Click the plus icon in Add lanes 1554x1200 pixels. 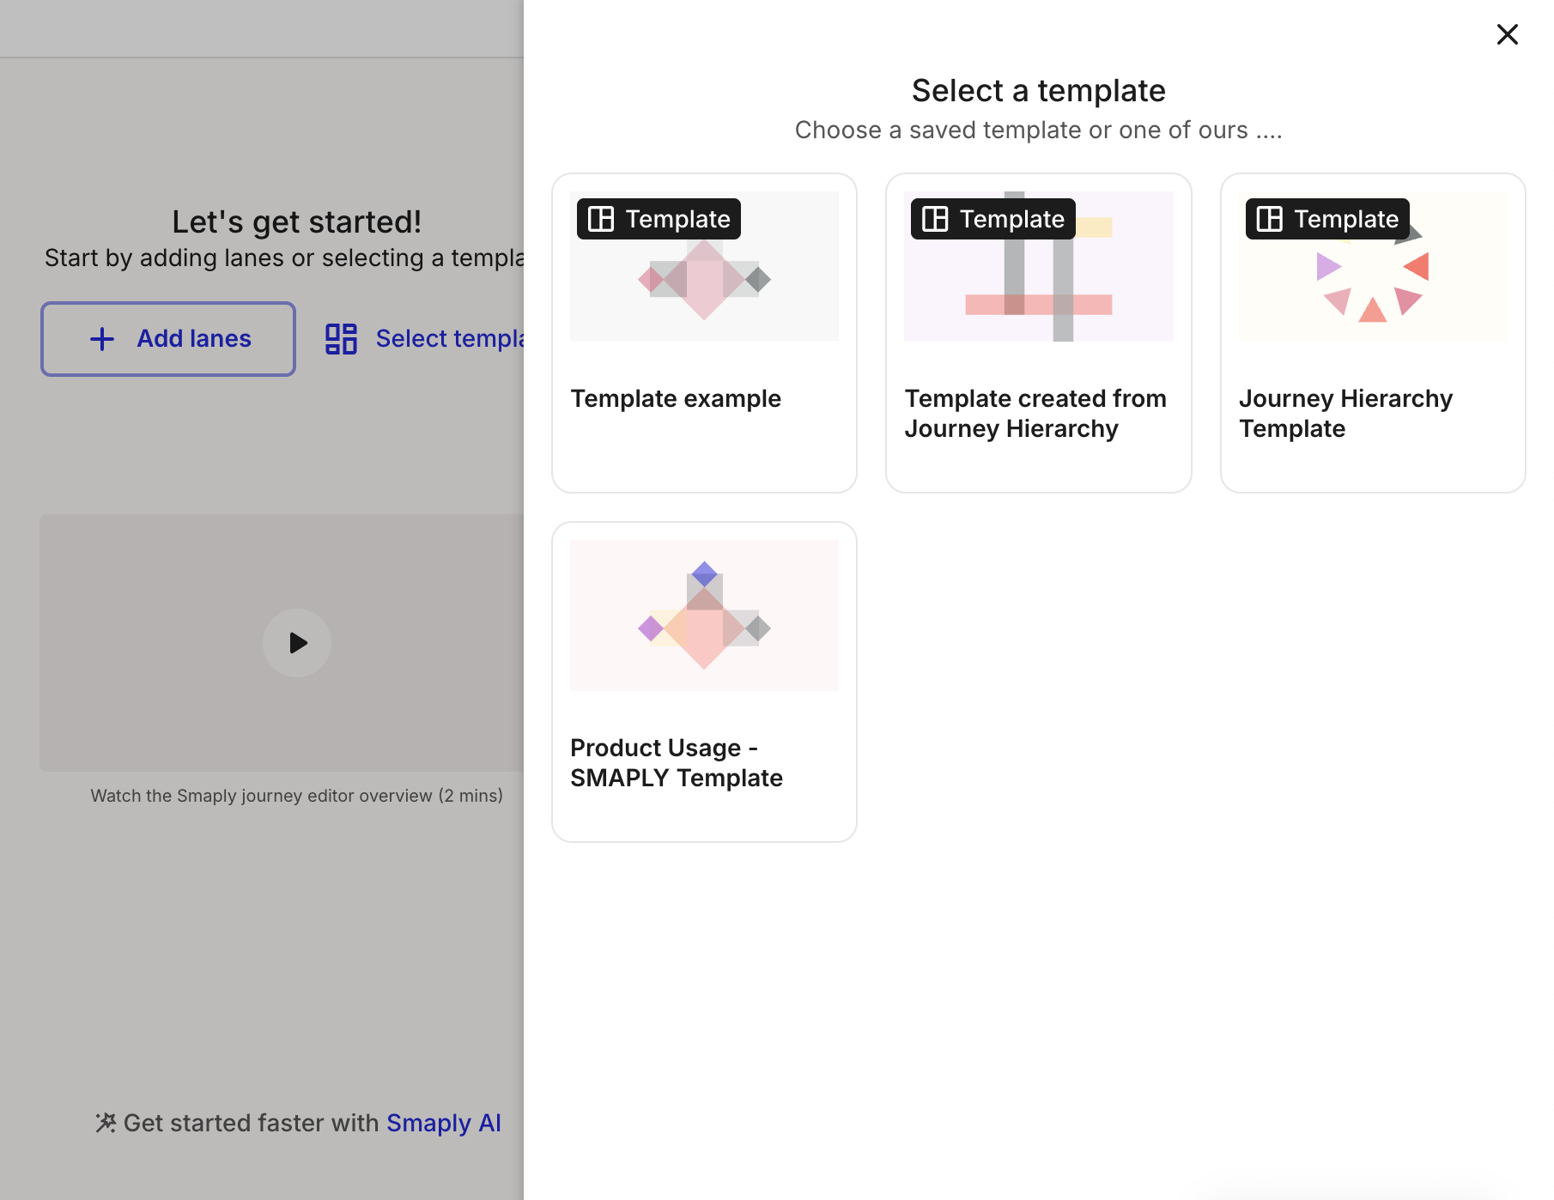tap(102, 339)
